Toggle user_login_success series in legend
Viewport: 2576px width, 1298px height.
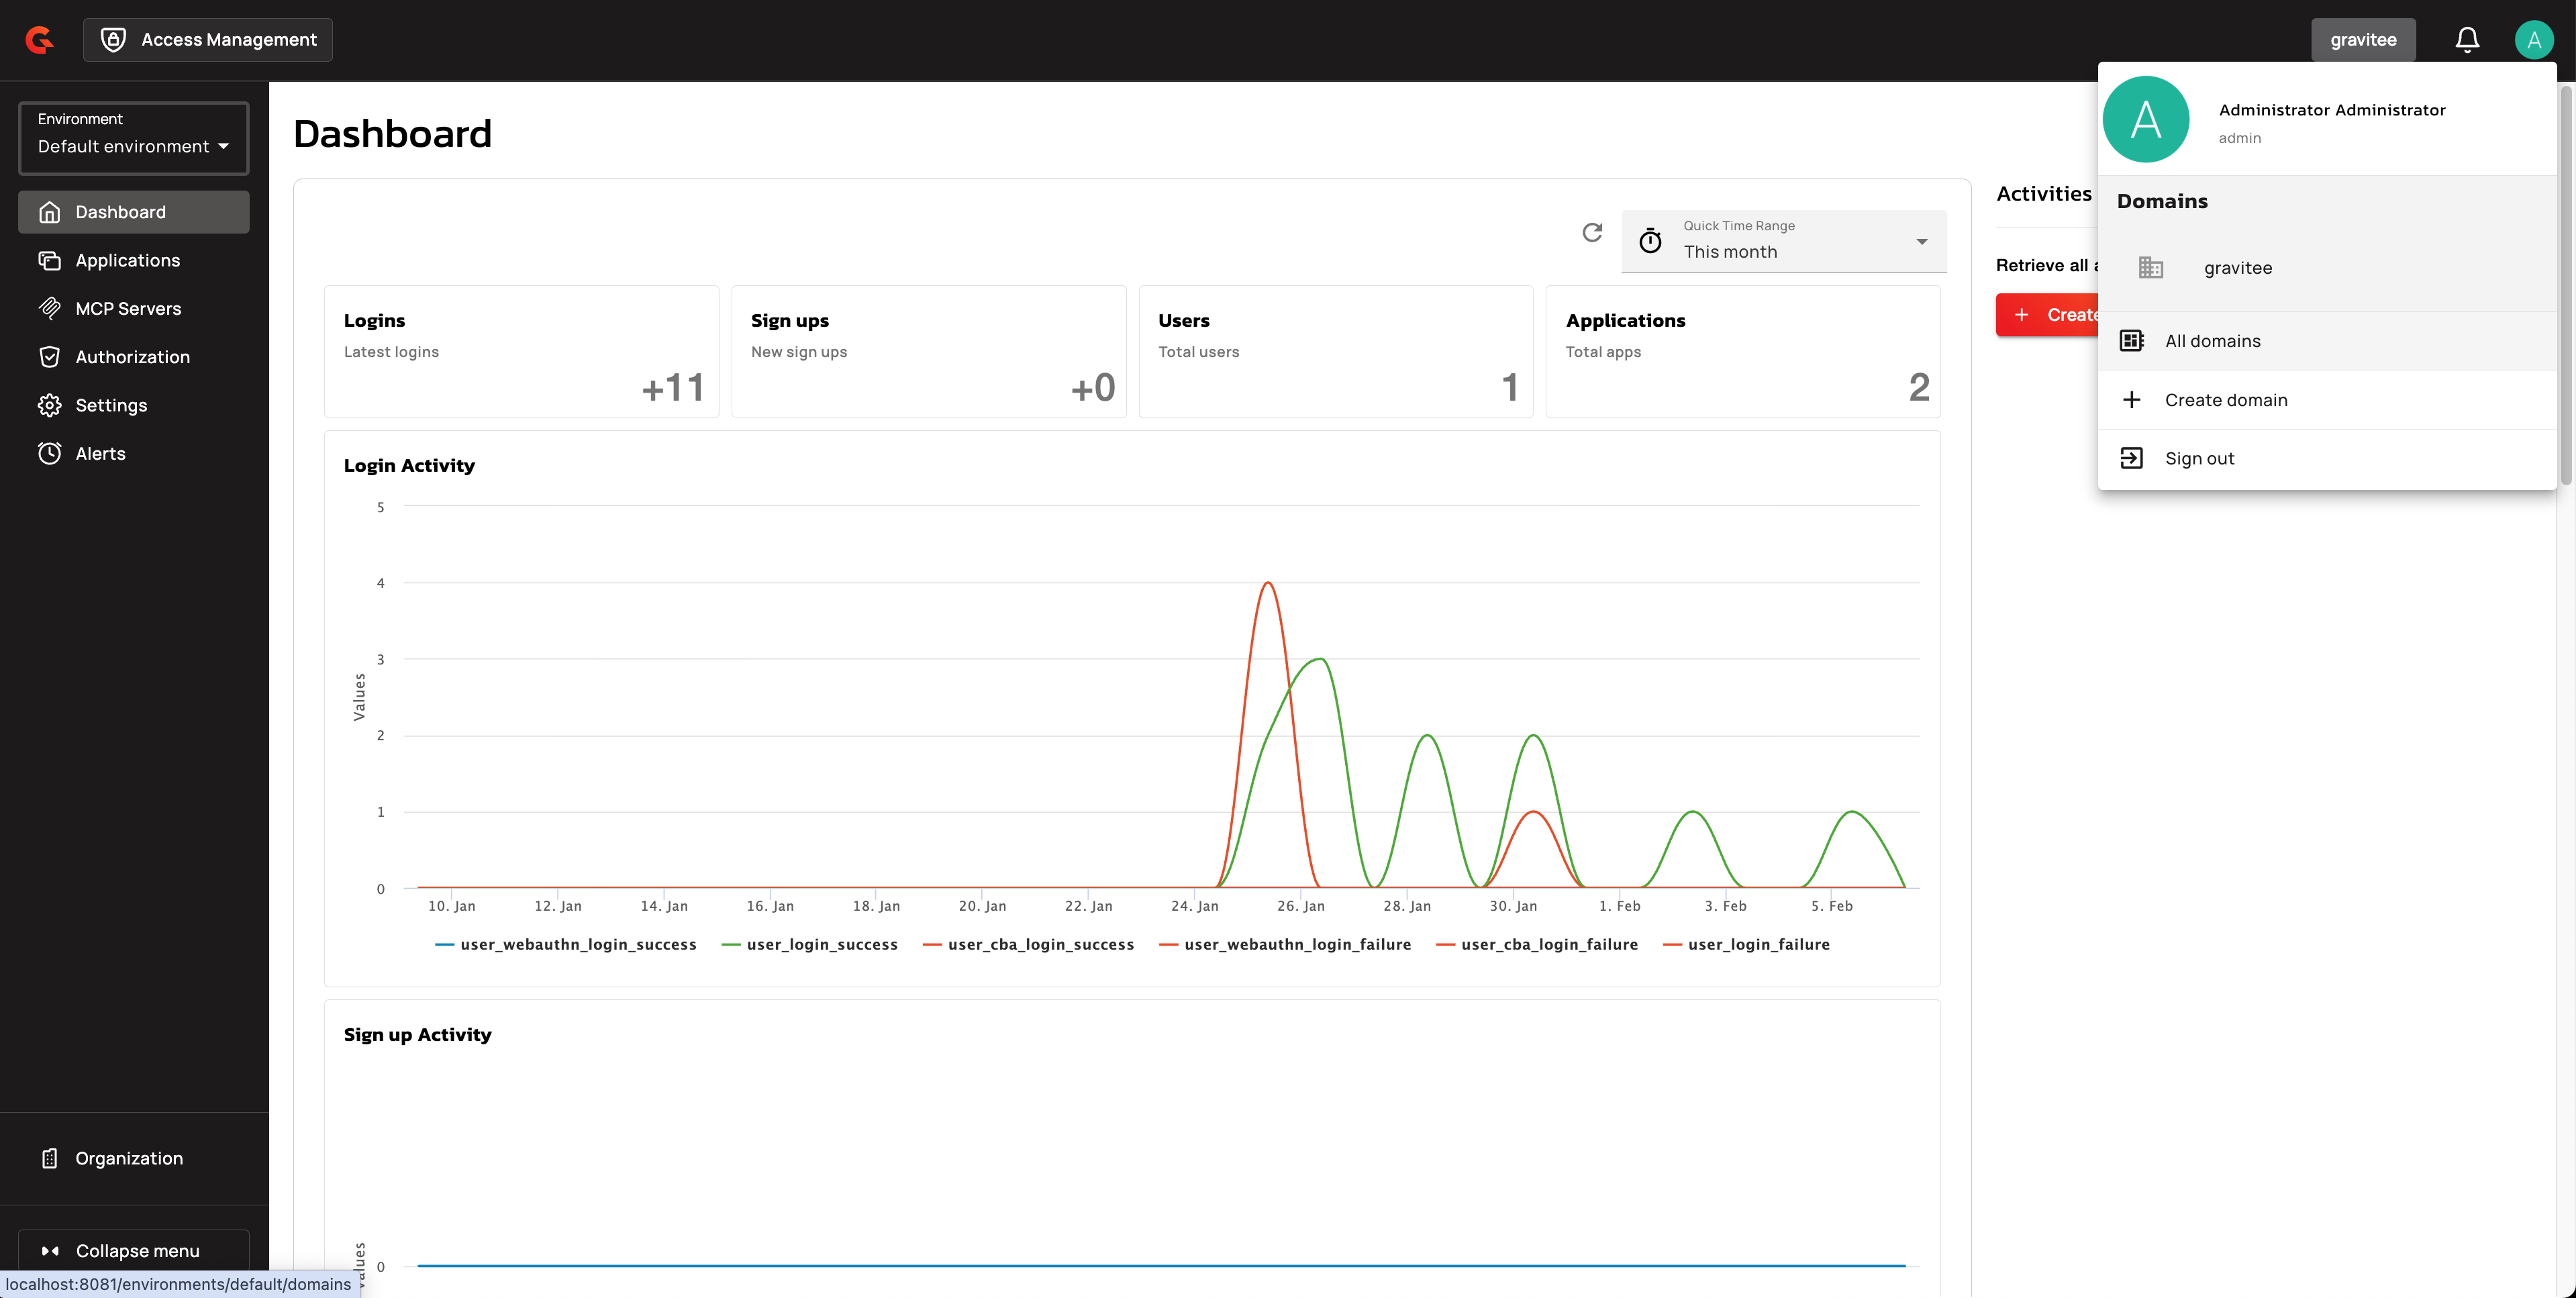click(821, 944)
